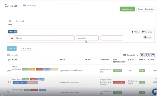Image resolution: width=157 pixels, height=96 pixels.
Task: Click the yellow note icon in Addy Dupre row
Action: (x=10, y=82)
